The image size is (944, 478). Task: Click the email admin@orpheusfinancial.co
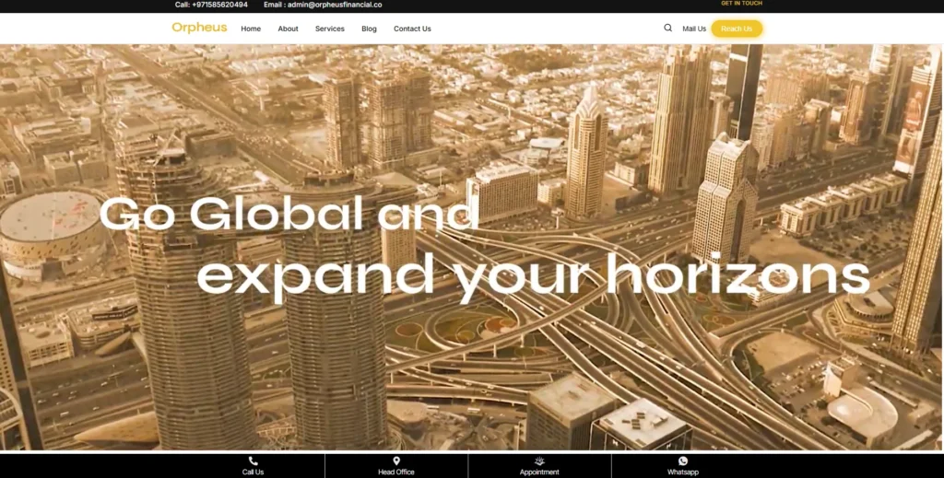pyautogui.click(x=335, y=5)
